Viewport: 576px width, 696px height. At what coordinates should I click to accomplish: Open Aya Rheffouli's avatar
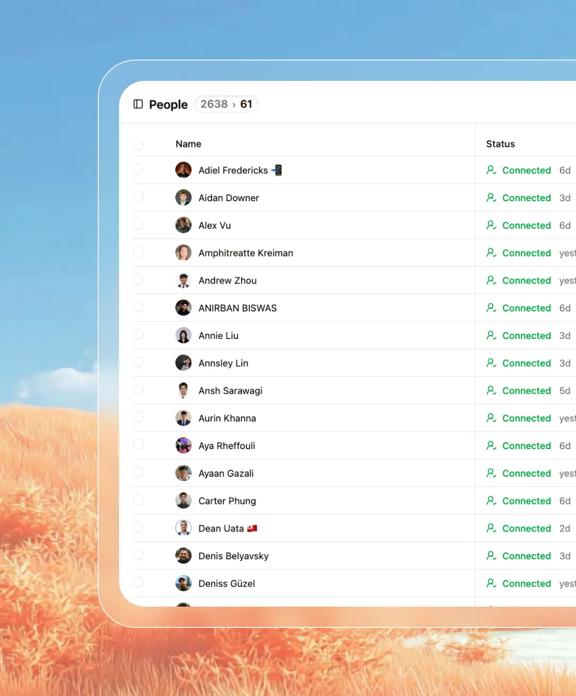(183, 446)
